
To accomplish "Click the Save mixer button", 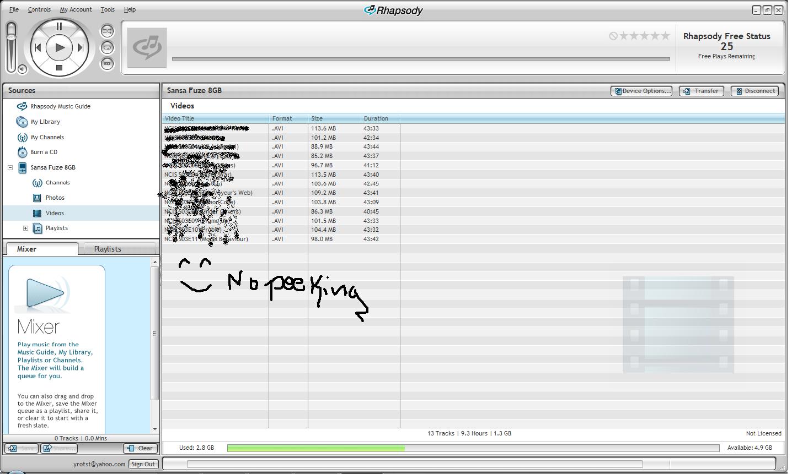I will point(22,448).
